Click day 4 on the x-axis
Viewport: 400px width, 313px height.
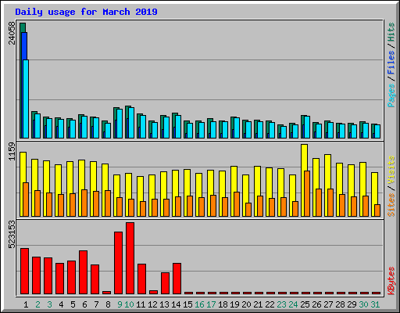[x=61, y=304]
